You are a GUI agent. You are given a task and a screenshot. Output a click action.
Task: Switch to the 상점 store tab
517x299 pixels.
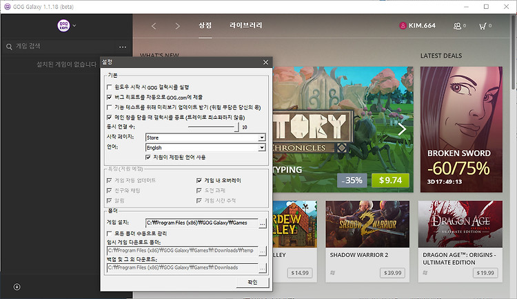(205, 25)
